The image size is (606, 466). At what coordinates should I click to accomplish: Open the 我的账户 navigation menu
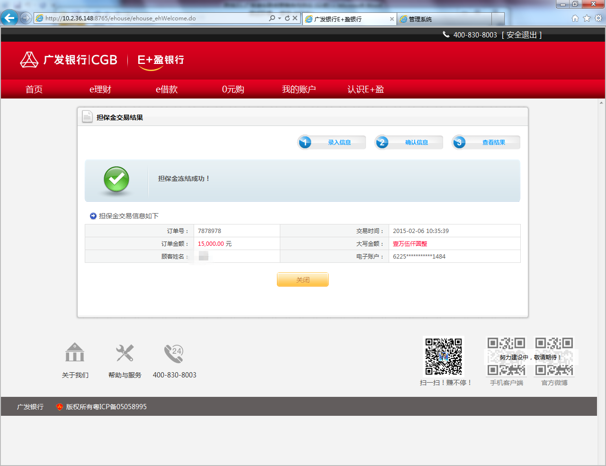coord(299,90)
